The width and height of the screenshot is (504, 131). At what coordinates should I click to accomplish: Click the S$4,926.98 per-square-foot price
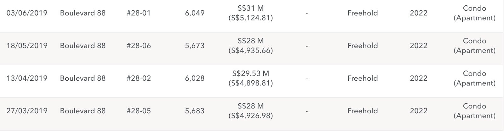coord(251,116)
